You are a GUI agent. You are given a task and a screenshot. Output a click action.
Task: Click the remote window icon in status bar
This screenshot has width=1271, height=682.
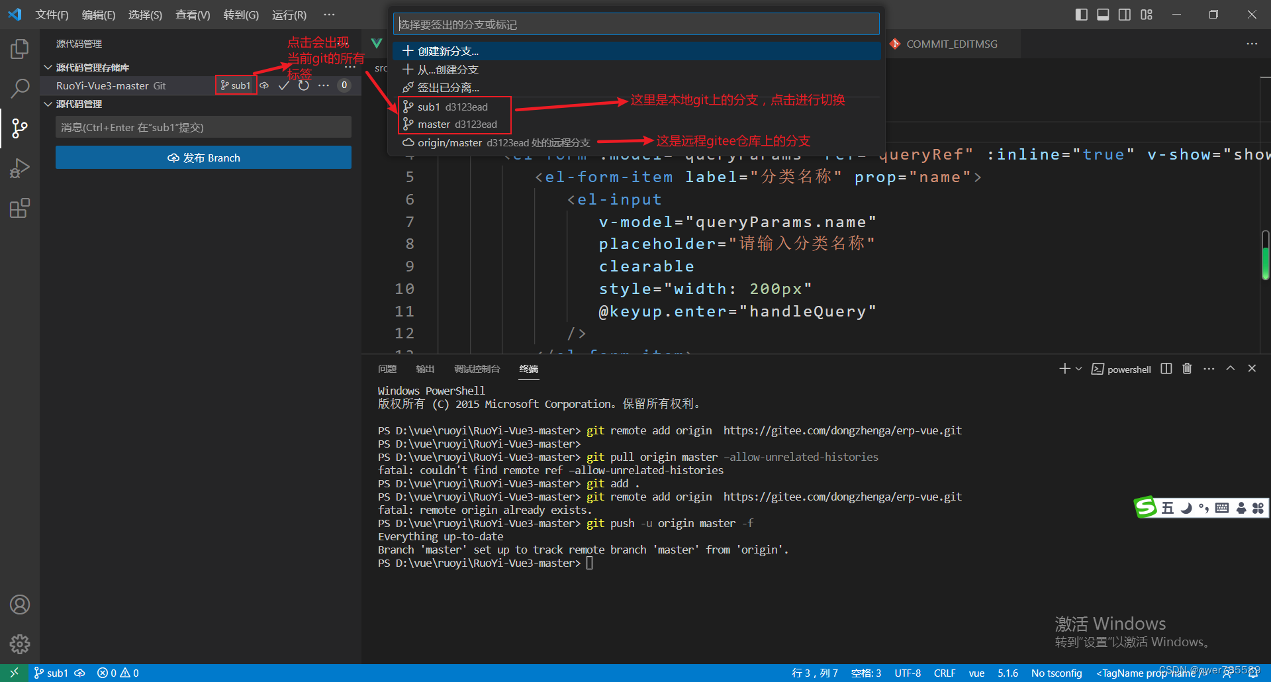(x=14, y=673)
